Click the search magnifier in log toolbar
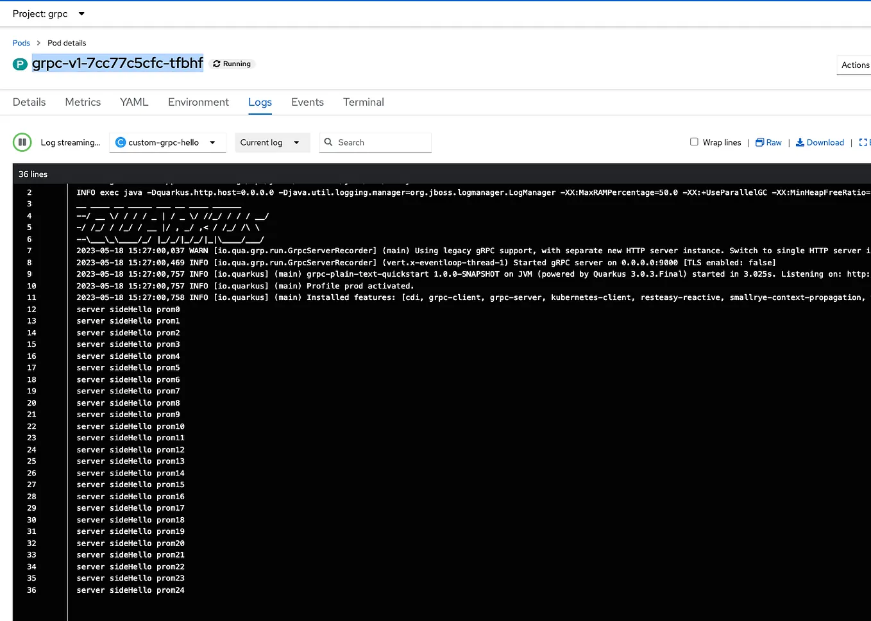The height and width of the screenshot is (621, 871). pos(328,142)
